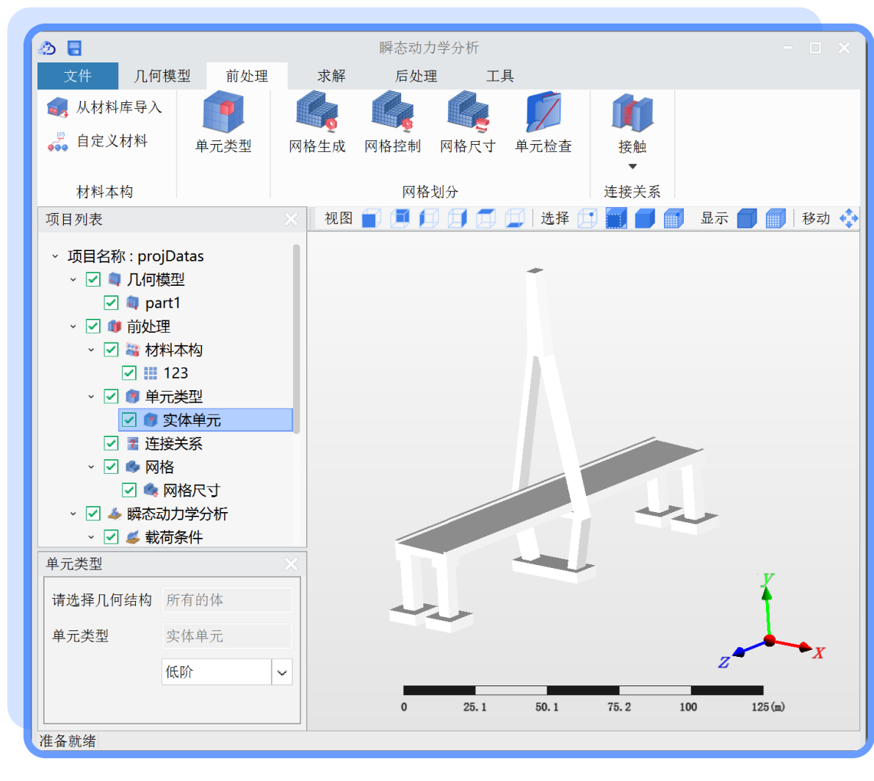This screenshot has height=781, width=874.
Task: Launch 网格生成 mesh generation
Action: (x=317, y=123)
